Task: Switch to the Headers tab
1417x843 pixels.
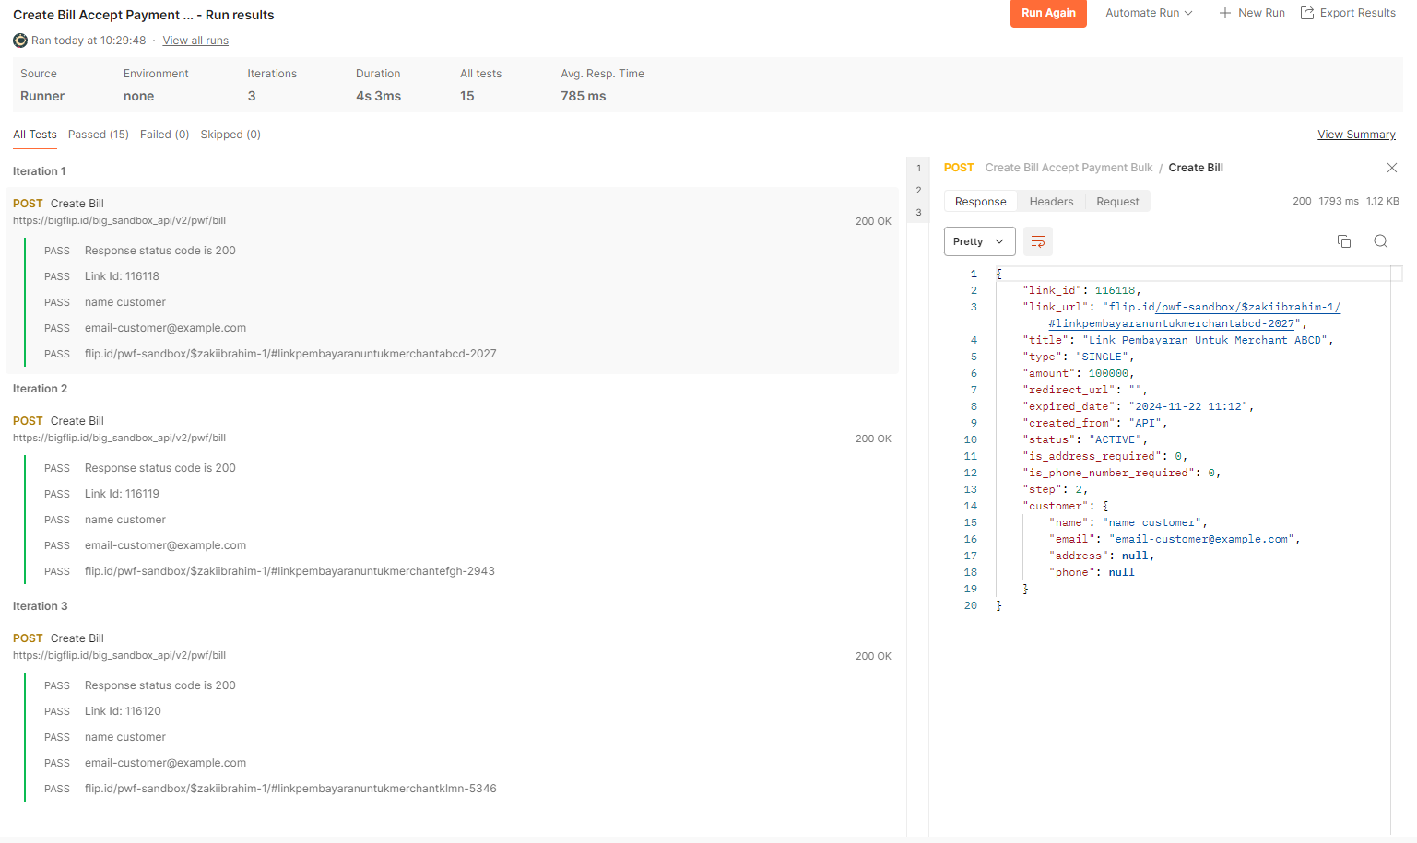Action: (1051, 201)
